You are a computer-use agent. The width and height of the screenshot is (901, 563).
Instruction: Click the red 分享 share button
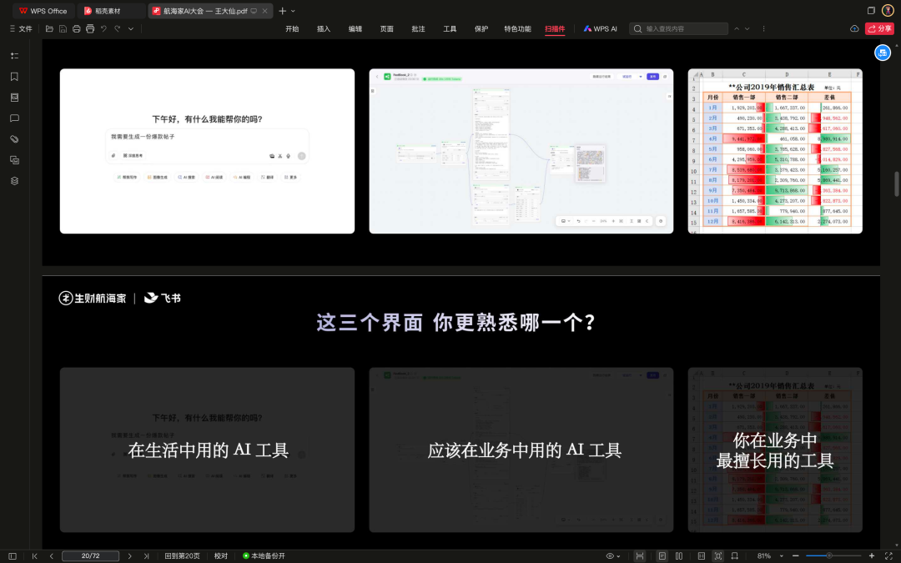coord(880,28)
